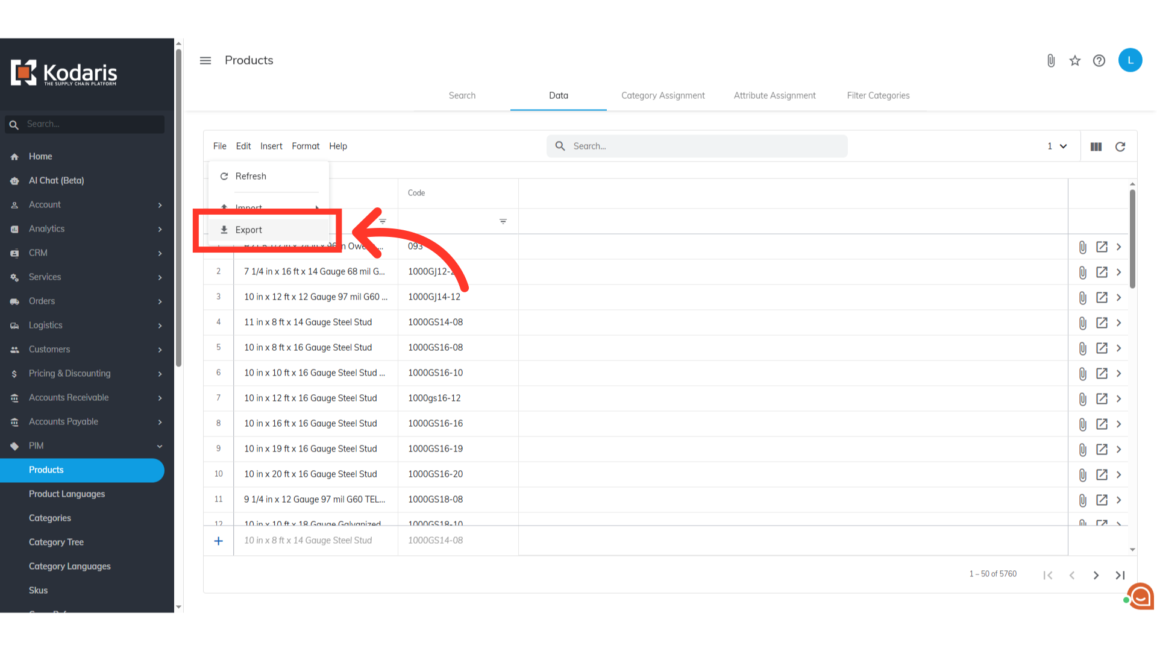Viewport: 1157px width, 651px height.
Task: Go to the next page of products
Action: click(1096, 575)
